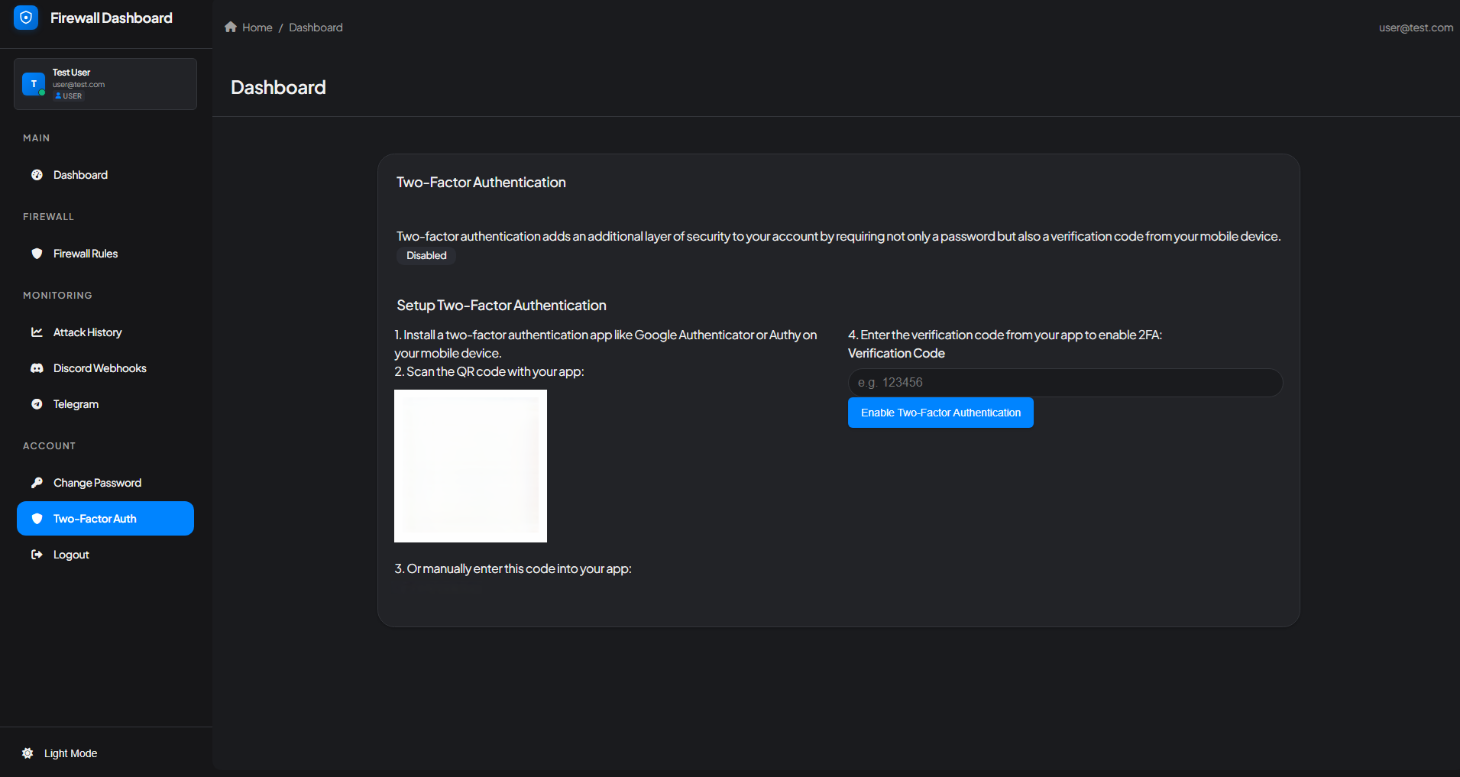Click the Dashboard gauge icon in sidebar

click(x=37, y=175)
